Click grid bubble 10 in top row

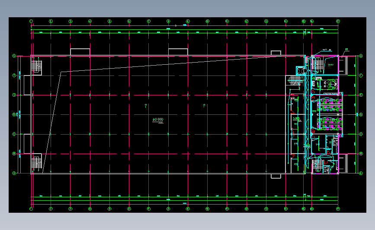click(207, 21)
